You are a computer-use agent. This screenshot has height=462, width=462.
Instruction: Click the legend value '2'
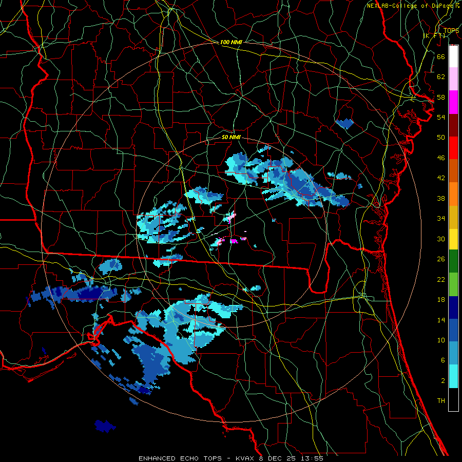(442, 380)
